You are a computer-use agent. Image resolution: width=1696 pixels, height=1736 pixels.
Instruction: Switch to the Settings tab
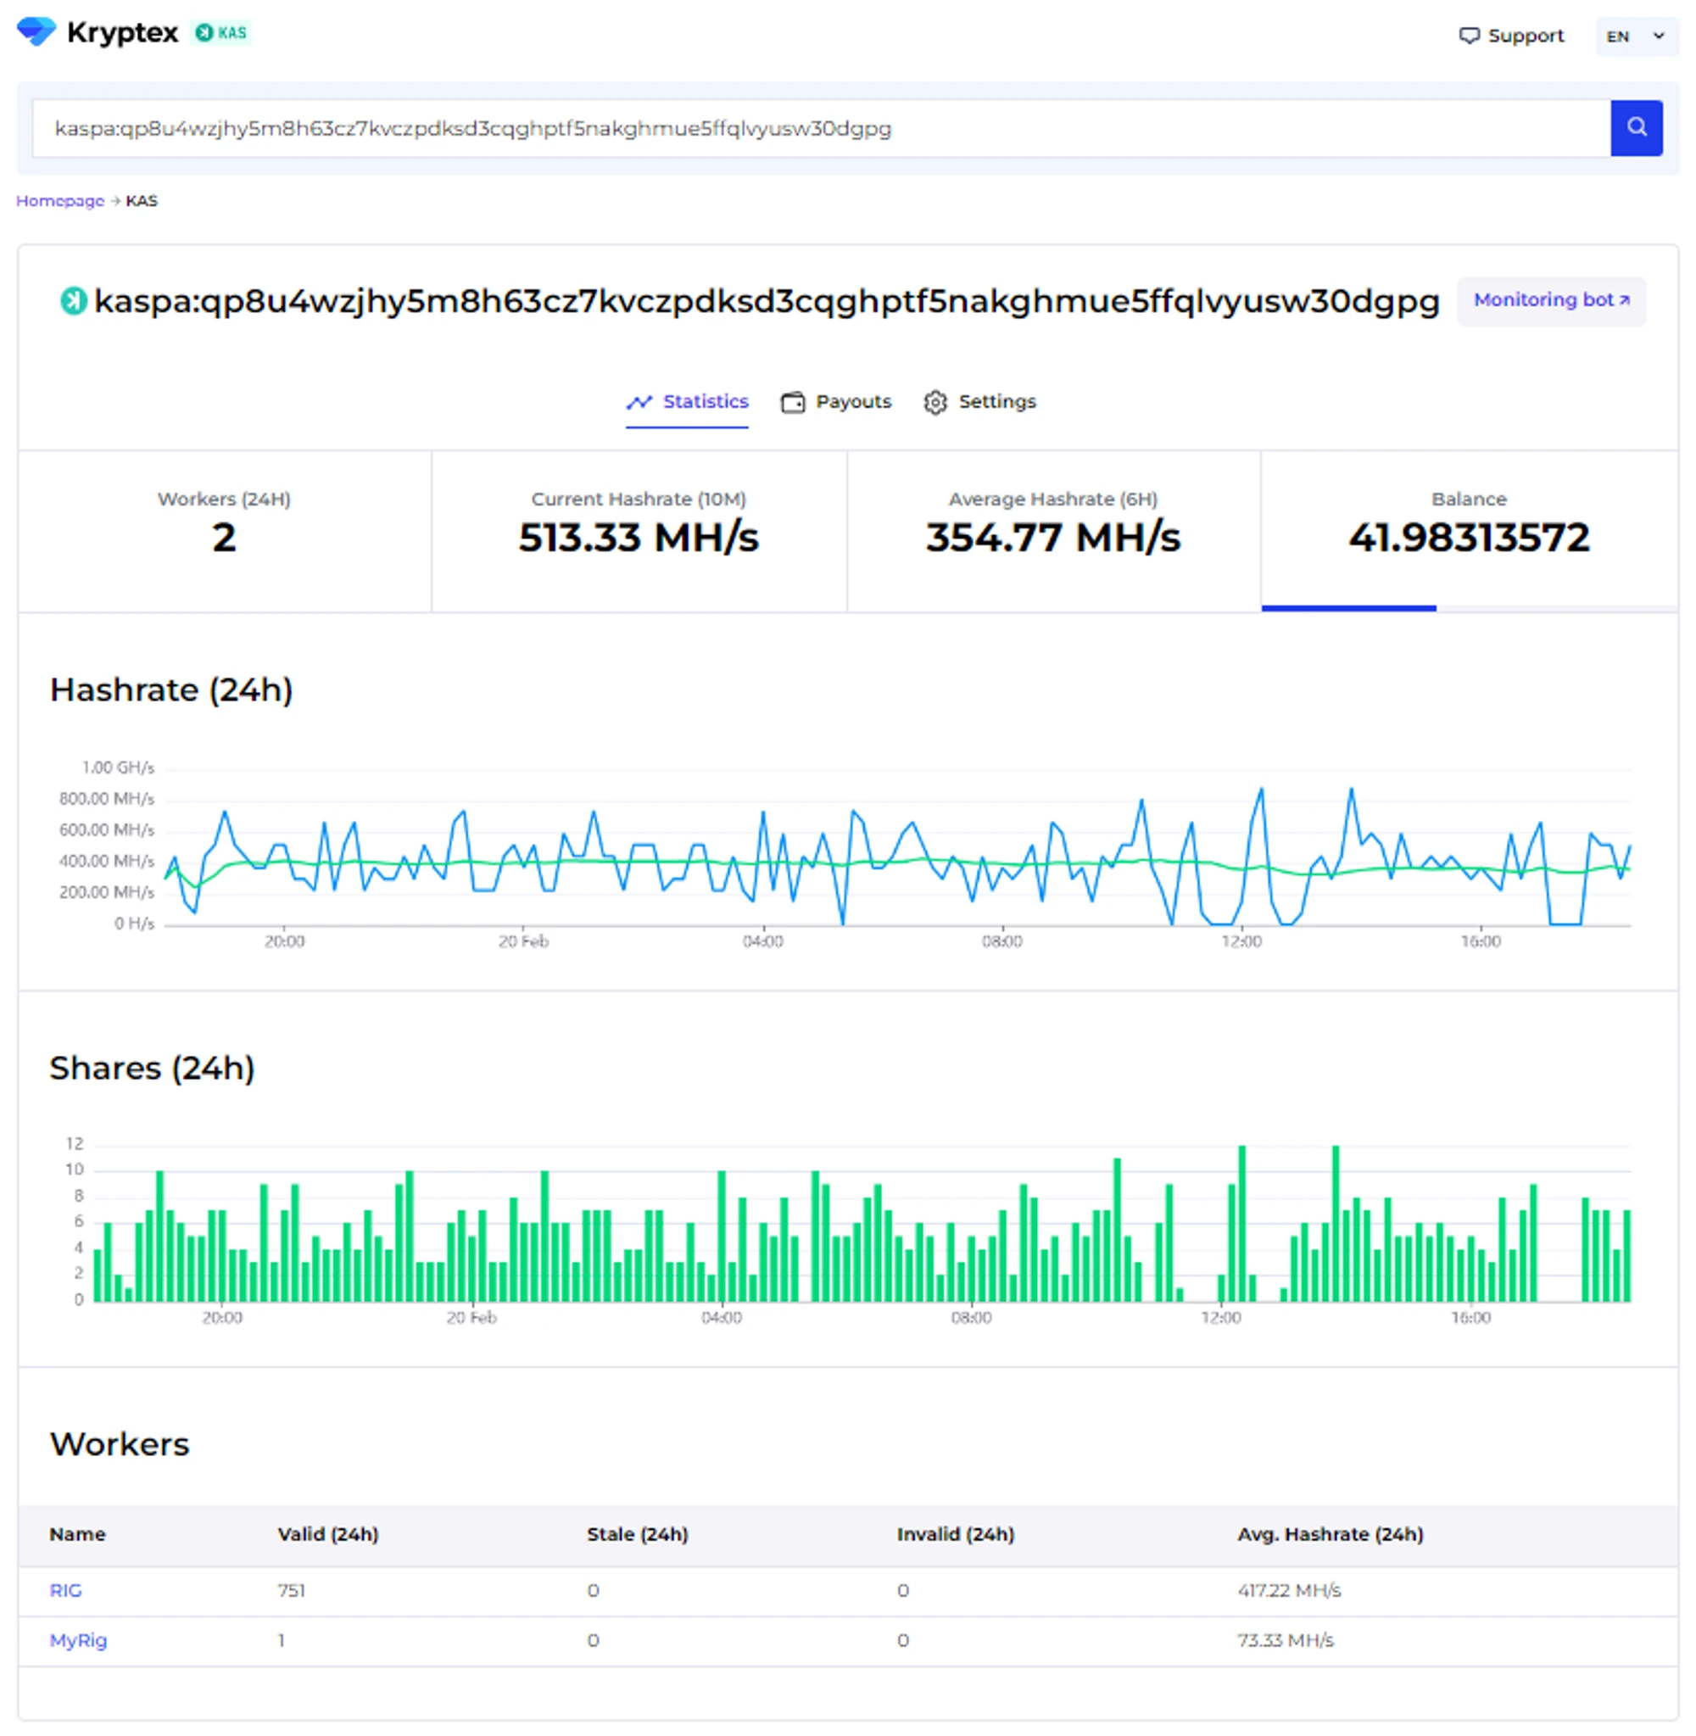click(996, 402)
